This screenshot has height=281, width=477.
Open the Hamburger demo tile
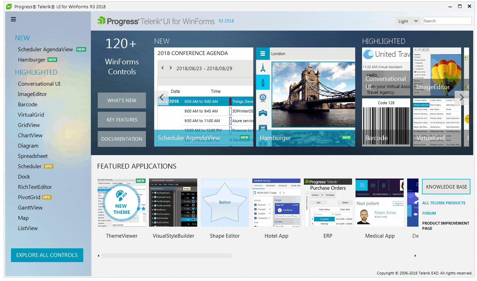coord(306,97)
